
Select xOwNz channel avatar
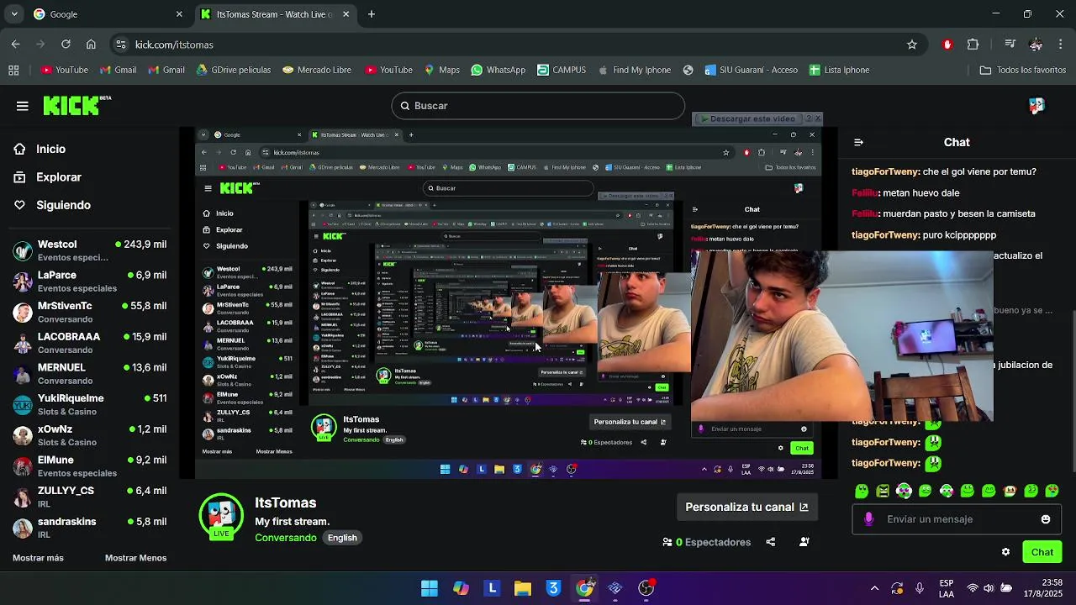pos(23,435)
